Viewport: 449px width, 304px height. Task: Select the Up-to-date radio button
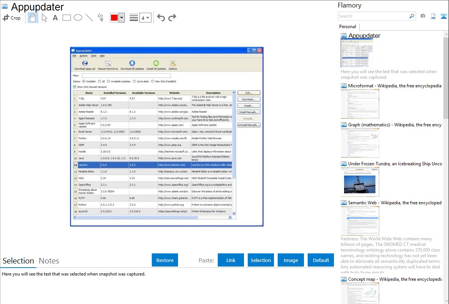point(134,81)
